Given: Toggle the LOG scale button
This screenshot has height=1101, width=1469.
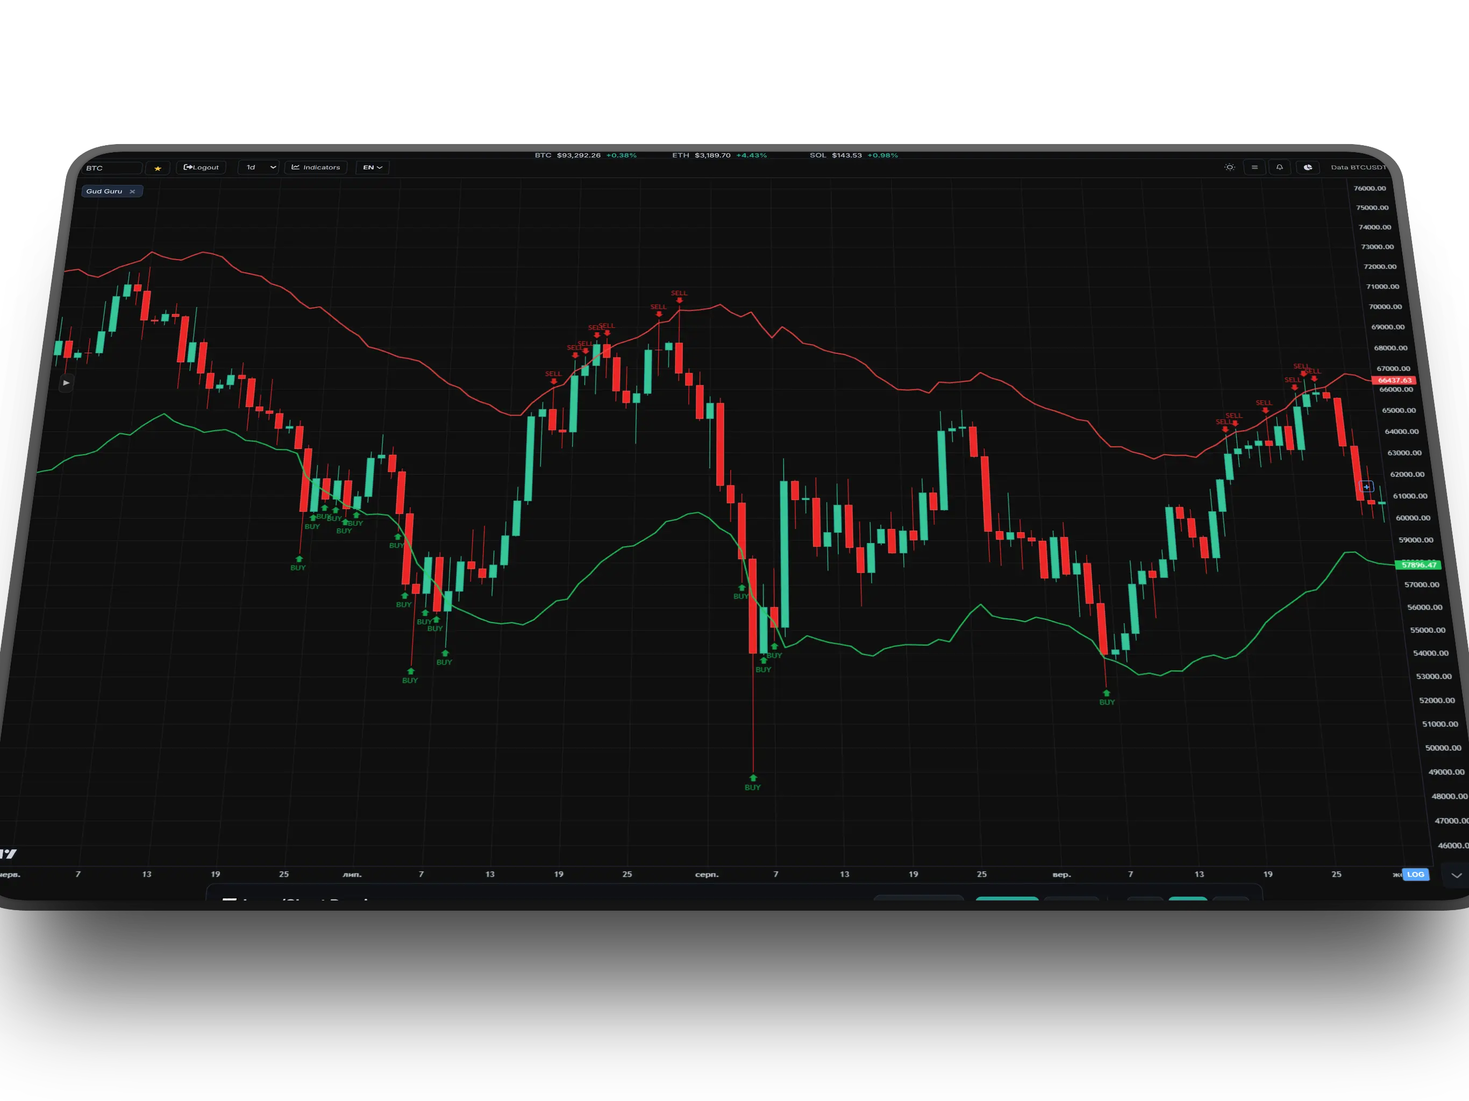Looking at the screenshot, I should 1415,875.
